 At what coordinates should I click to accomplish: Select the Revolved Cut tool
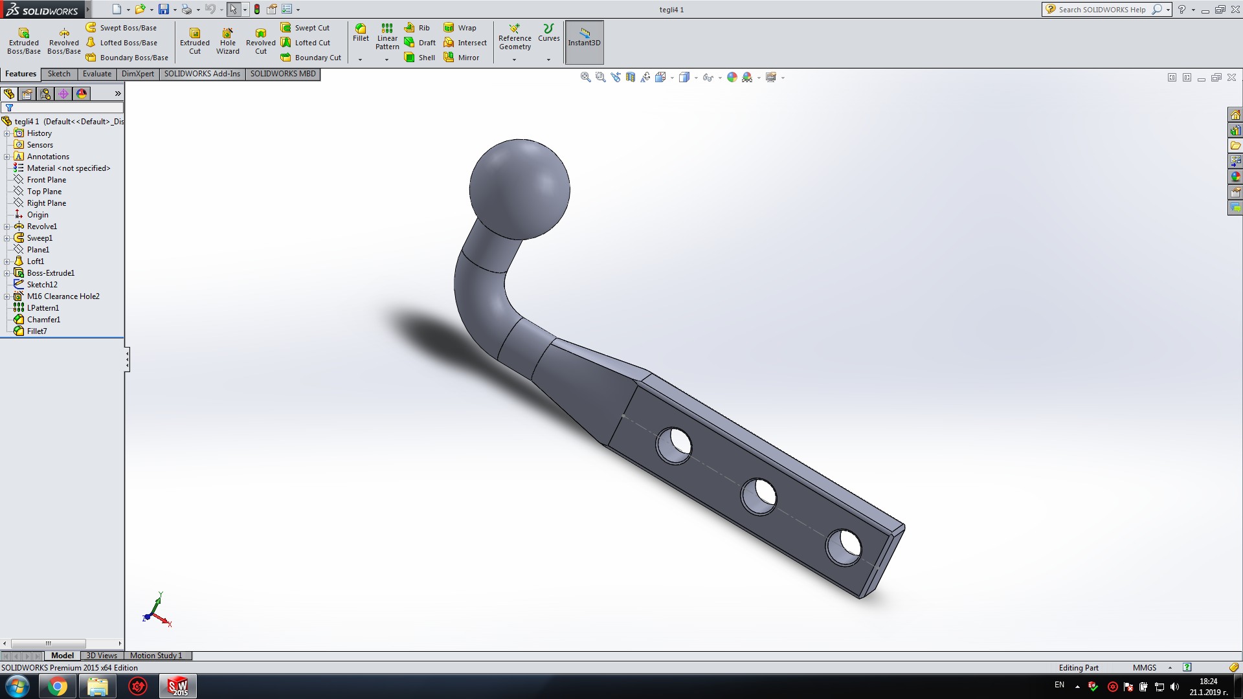tap(261, 41)
